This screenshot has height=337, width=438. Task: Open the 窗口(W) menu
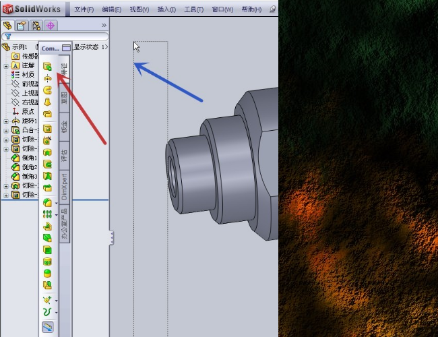[222, 9]
